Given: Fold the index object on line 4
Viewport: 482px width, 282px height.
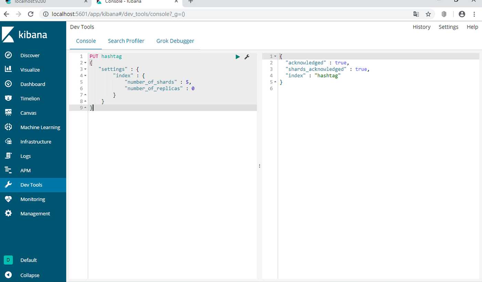Looking at the screenshot, I should (x=85, y=75).
